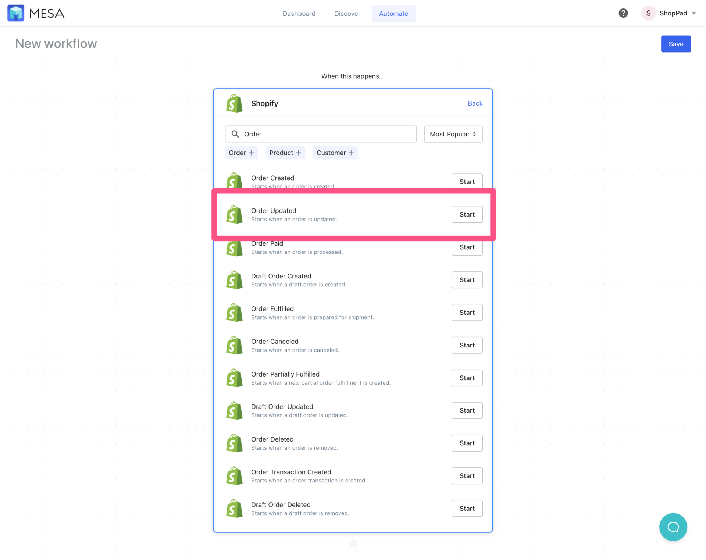Click the MESA logo icon
Screen dimensions: 706x560
(x=16, y=13)
